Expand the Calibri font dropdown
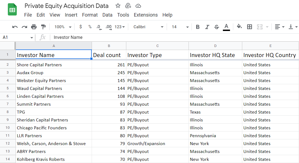This screenshot has width=299, height=163. point(148,27)
